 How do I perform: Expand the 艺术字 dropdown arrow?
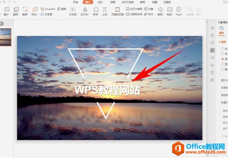click(x=89, y=14)
